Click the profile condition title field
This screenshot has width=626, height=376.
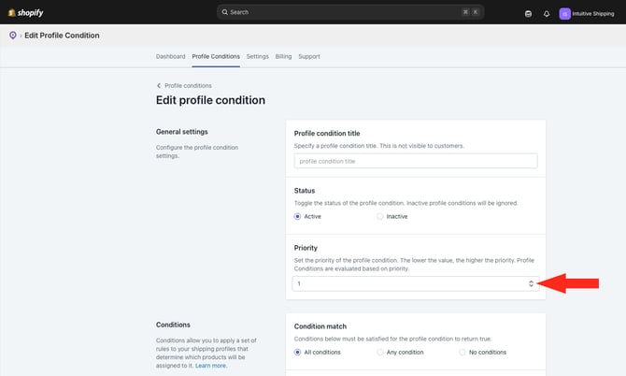pyautogui.click(x=416, y=161)
